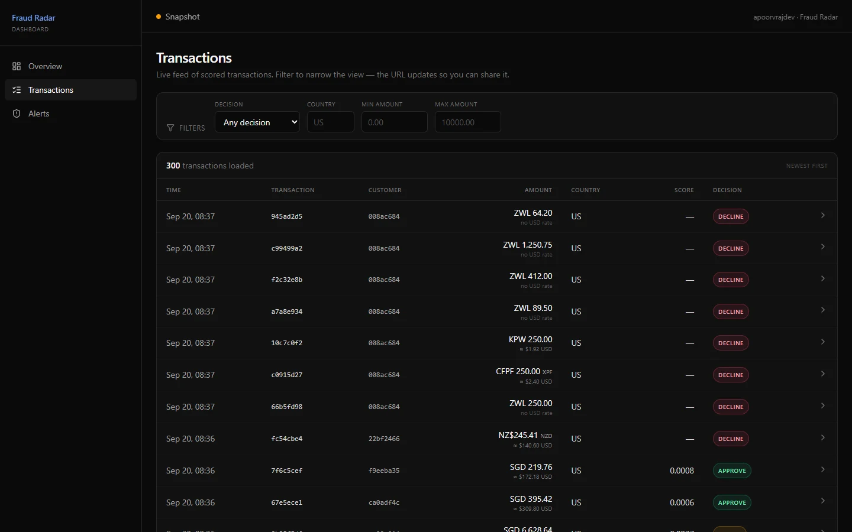Click the Overview grid icon in sidebar

(17, 66)
